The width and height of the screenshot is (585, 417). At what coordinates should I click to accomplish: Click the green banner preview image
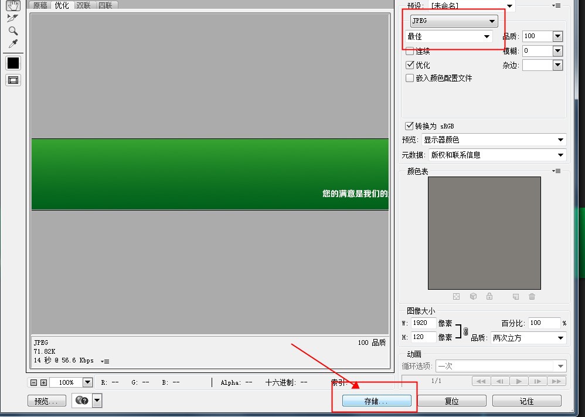tap(210, 174)
